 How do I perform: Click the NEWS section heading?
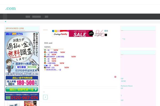[47, 47]
